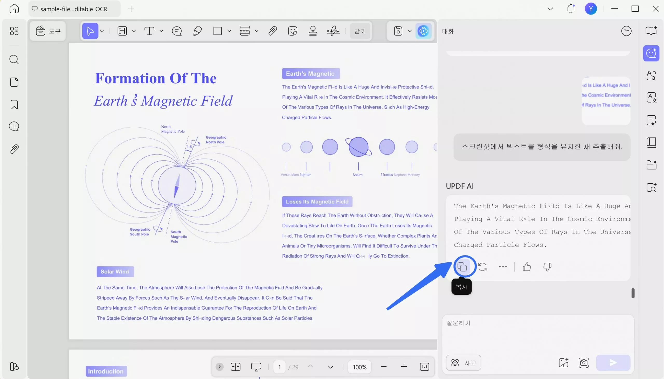Open the save options dropdown arrow
664x379 pixels.
(x=410, y=31)
